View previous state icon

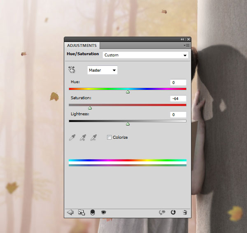[162, 212]
